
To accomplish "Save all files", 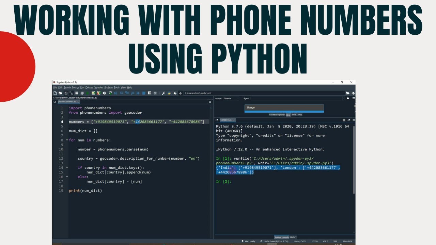I will (x=71, y=93).
